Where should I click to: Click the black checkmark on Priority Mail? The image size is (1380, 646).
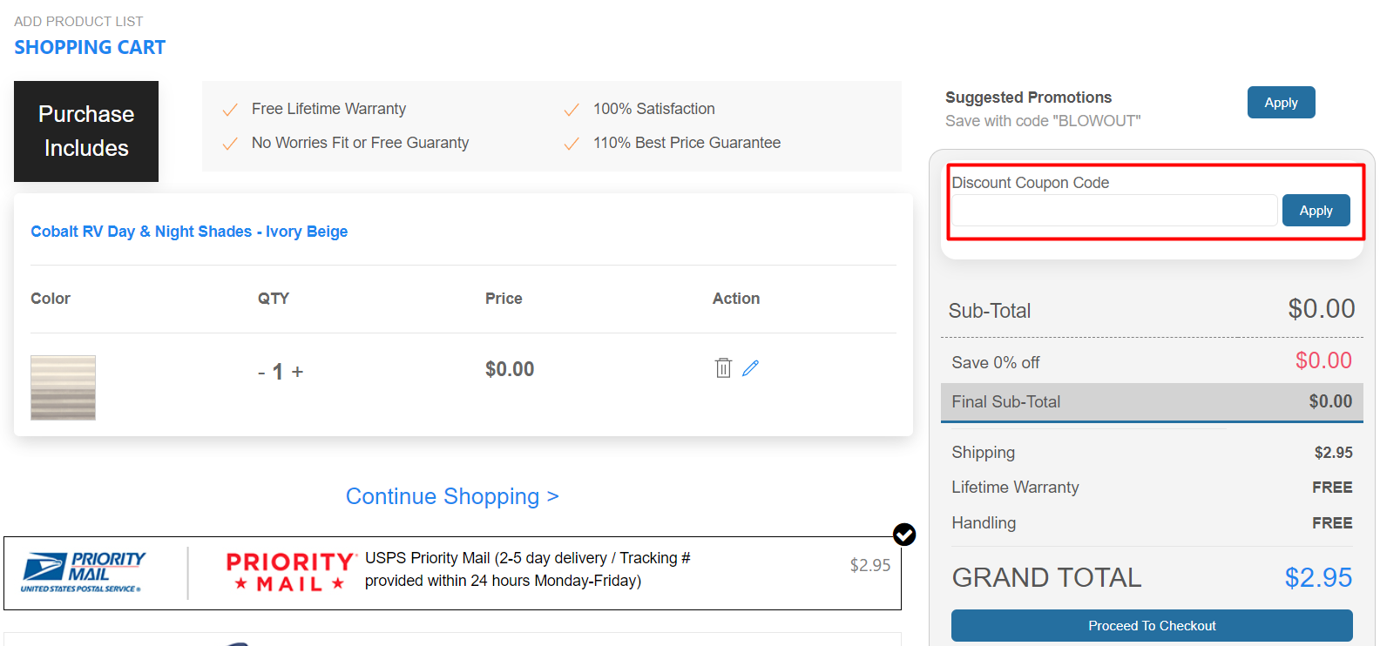[904, 535]
